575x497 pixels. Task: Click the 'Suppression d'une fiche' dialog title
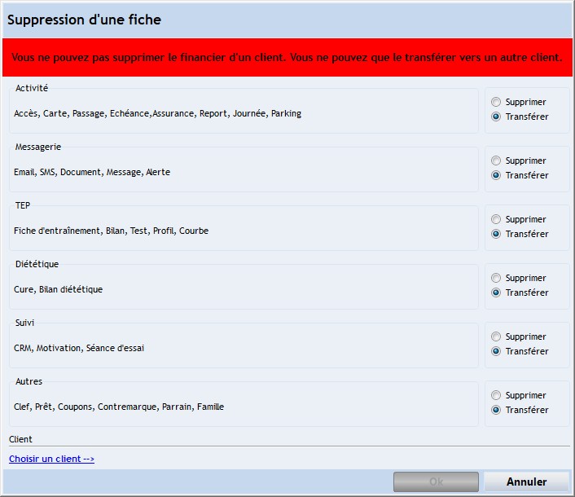click(85, 20)
